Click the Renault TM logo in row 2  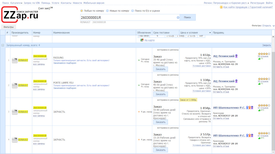pos(15,85)
